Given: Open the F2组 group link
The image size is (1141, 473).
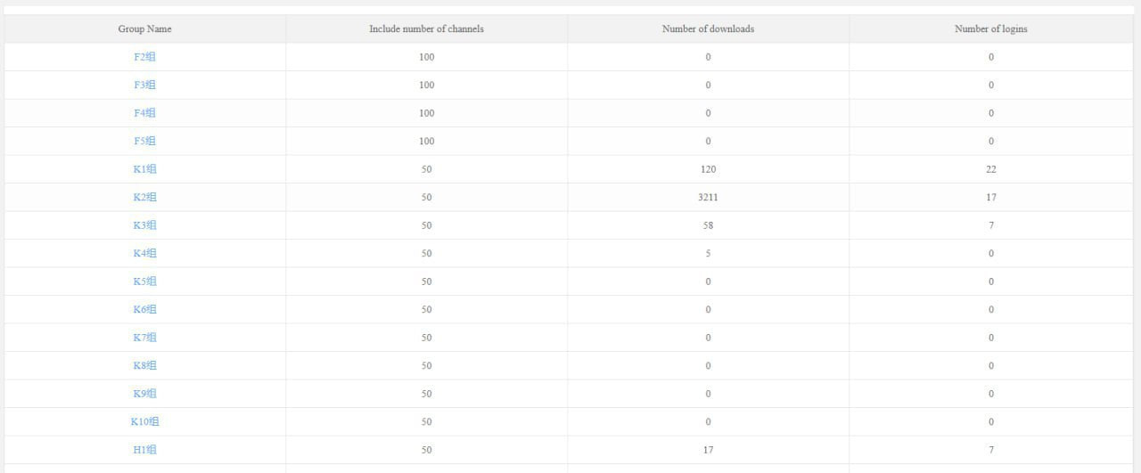Looking at the screenshot, I should point(144,57).
